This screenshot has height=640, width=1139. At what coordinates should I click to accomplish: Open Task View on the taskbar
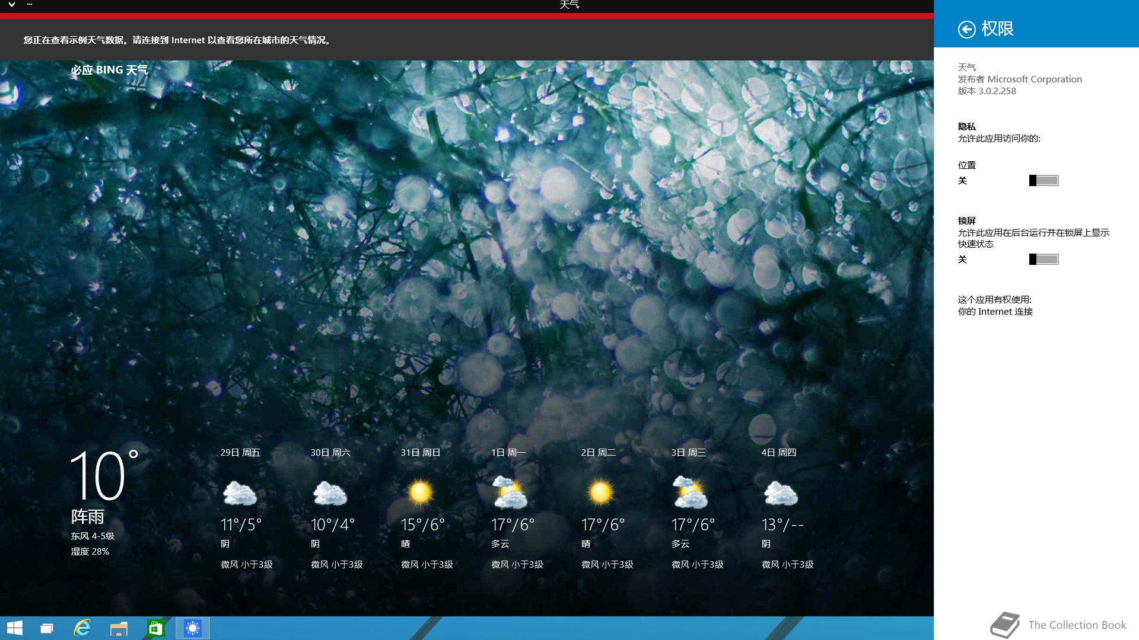point(47,628)
